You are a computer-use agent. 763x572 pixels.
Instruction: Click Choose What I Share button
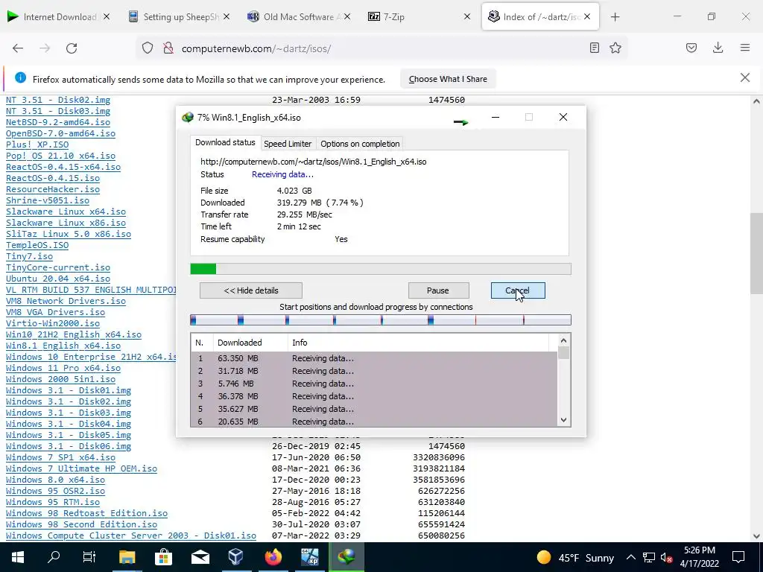(448, 79)
